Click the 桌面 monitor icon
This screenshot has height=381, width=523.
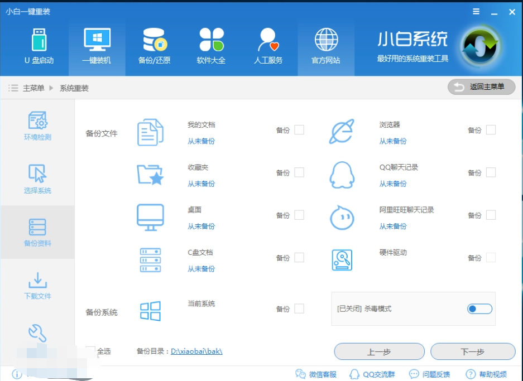[151, 218]
